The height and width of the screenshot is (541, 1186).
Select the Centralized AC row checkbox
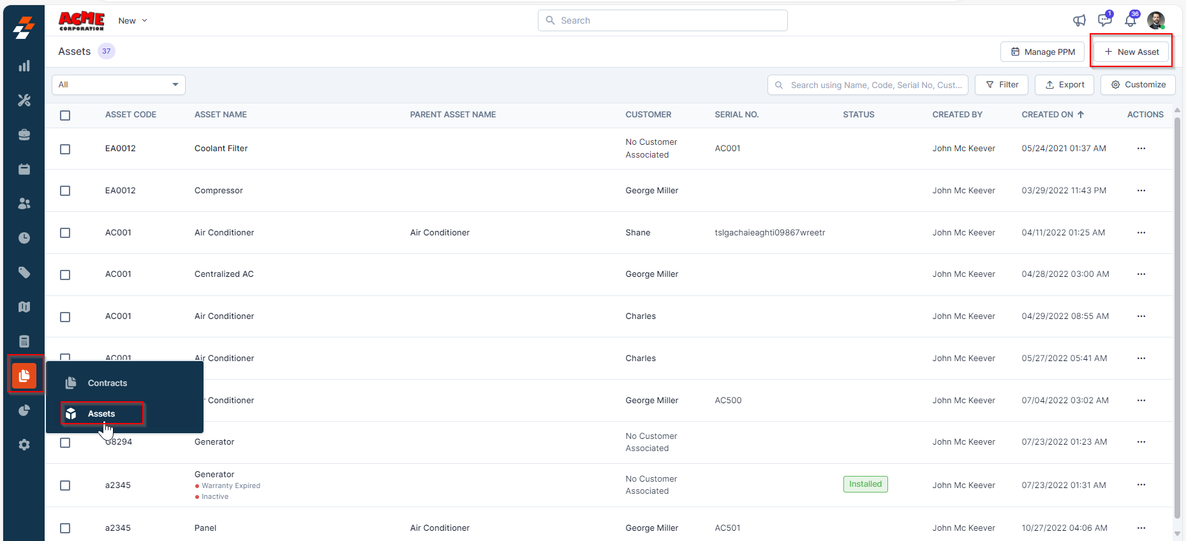click(65, 275)
